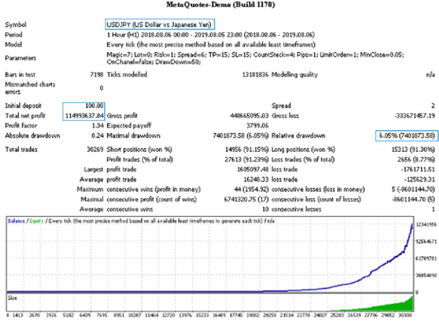The height and width of the screenshot is (329, 439).
Task: Click the ticks modelled value "13181836"
Action: click(255, 75)
